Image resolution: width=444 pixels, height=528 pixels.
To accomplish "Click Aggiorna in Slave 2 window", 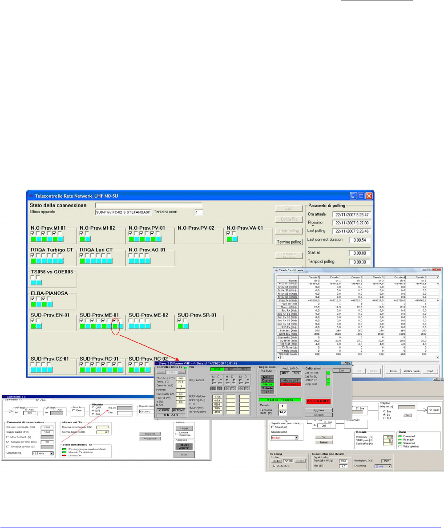I will pyautogui.click(x=319, y=410).
